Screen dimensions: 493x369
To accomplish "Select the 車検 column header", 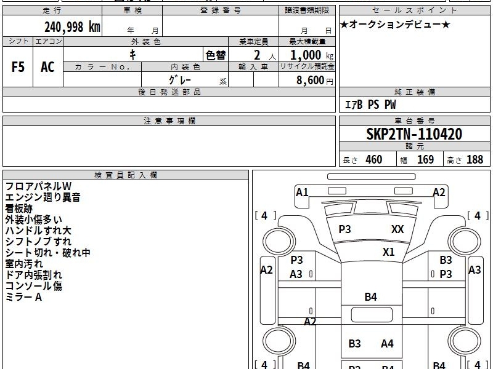I will [132, 10].
